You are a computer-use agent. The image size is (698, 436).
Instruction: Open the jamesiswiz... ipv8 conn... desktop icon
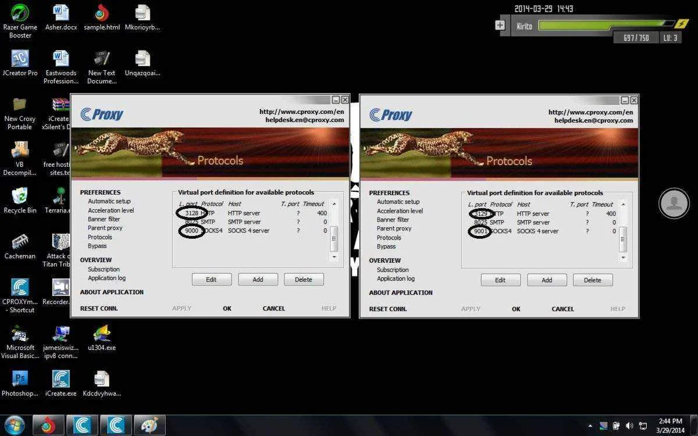pos(60,342)
